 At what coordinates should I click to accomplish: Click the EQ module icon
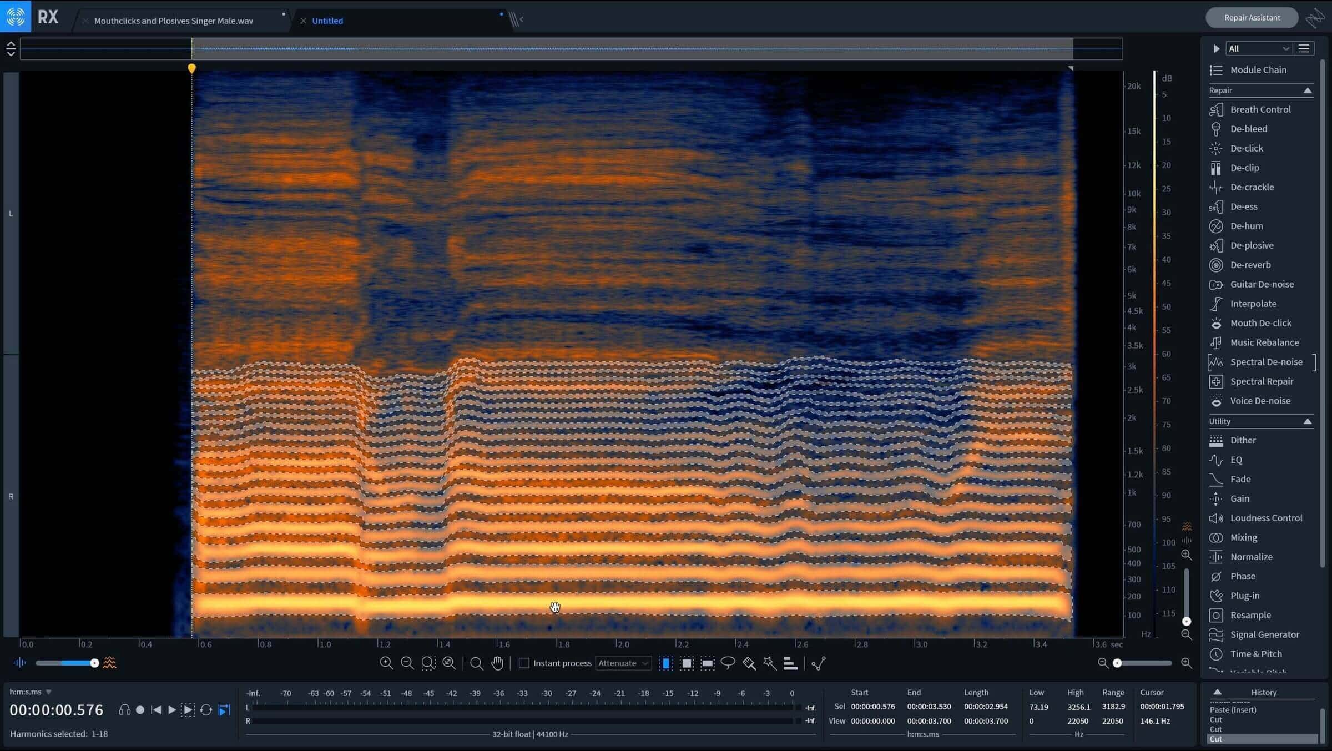(x=1216, y=460)
